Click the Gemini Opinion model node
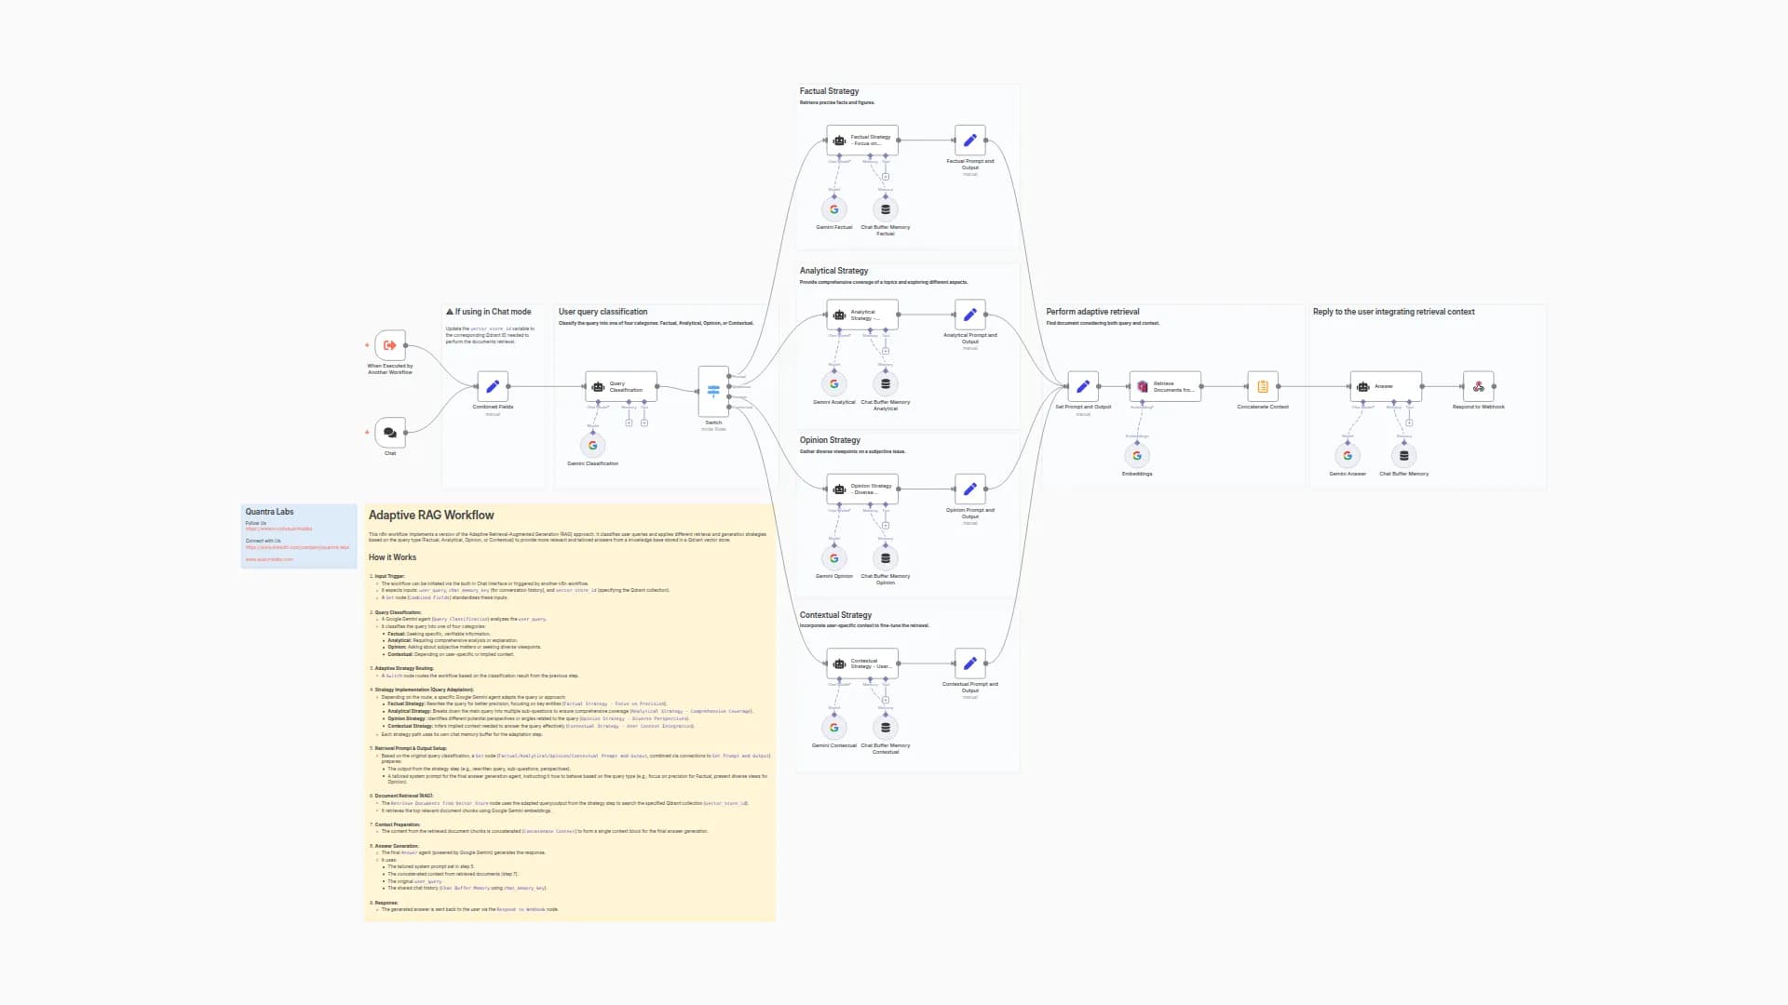 coord(833,558)
